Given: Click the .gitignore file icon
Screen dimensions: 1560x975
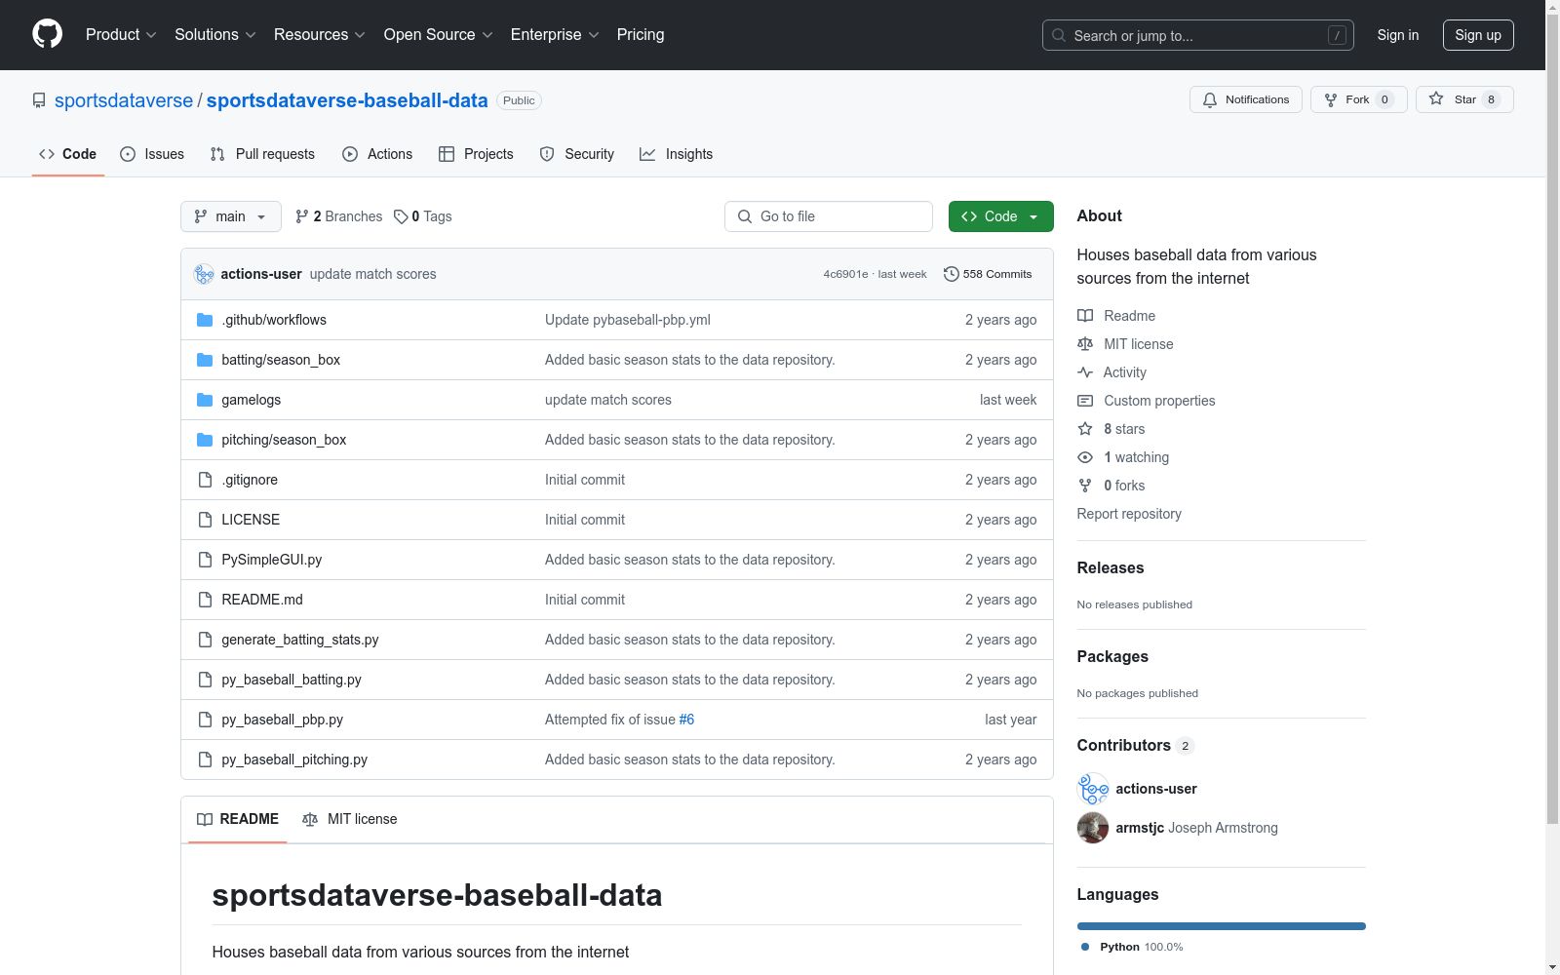Looking at the screenshot, I should 205,480.
